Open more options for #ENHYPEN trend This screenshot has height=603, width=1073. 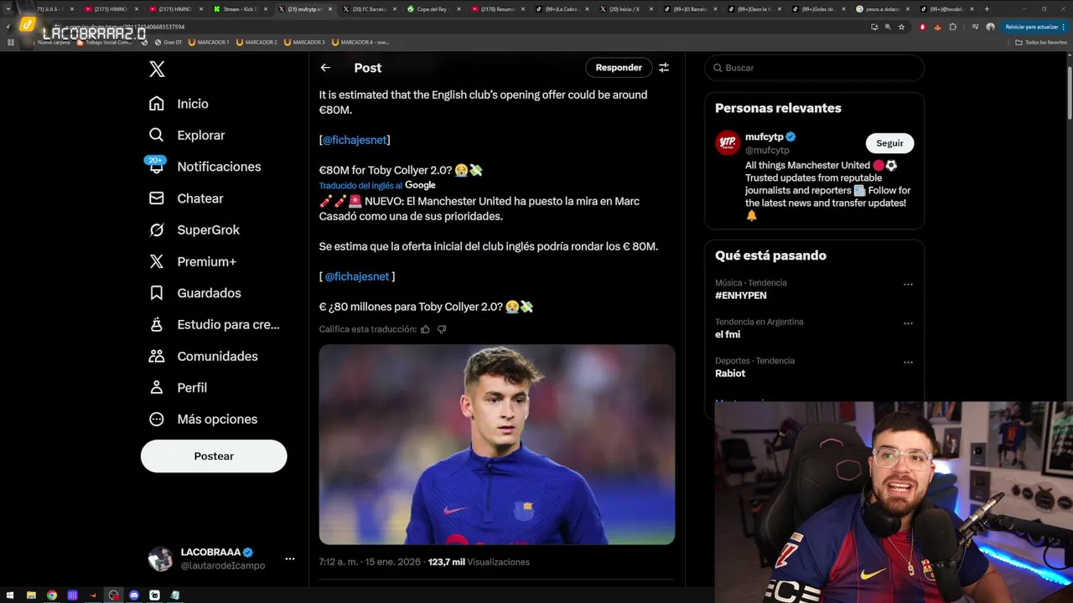pos(908,285)
